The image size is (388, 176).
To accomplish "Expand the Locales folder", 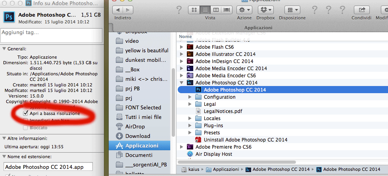I will tap(190, 119).
